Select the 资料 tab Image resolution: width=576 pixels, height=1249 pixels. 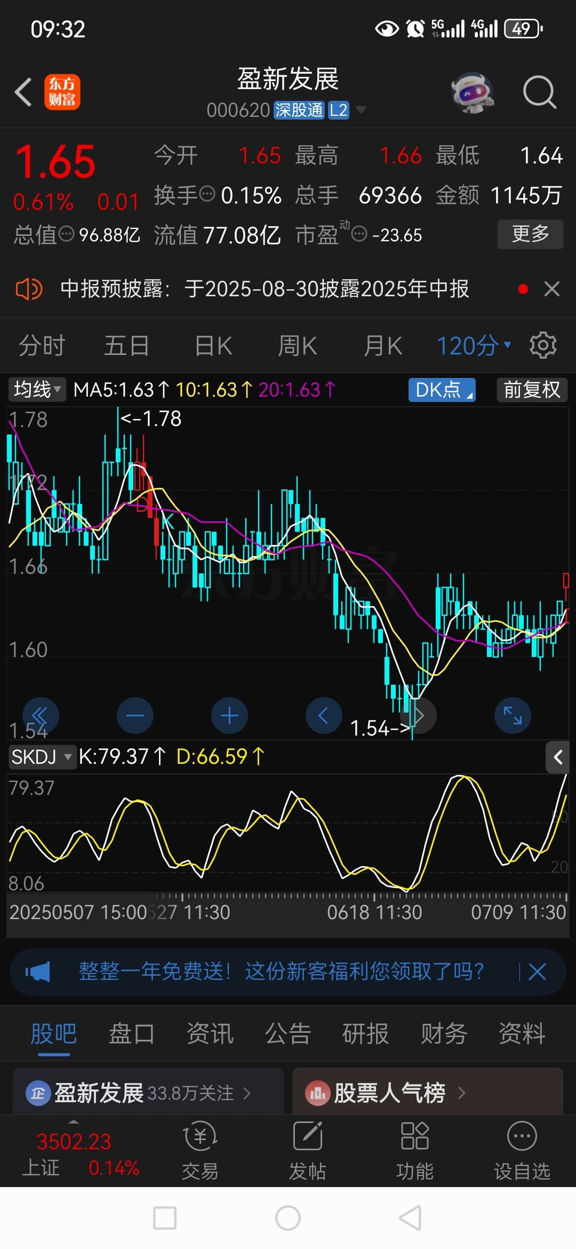(522, 1034)
